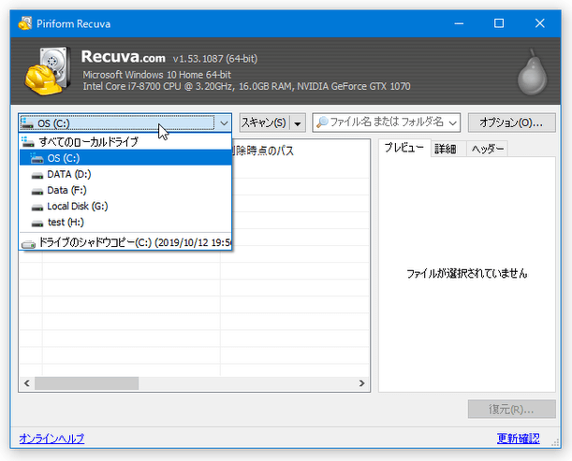The height and width of the screenshot is (461, 572).
Task: Start scan with スキャン(S) button
Action: tap(264, 122)
